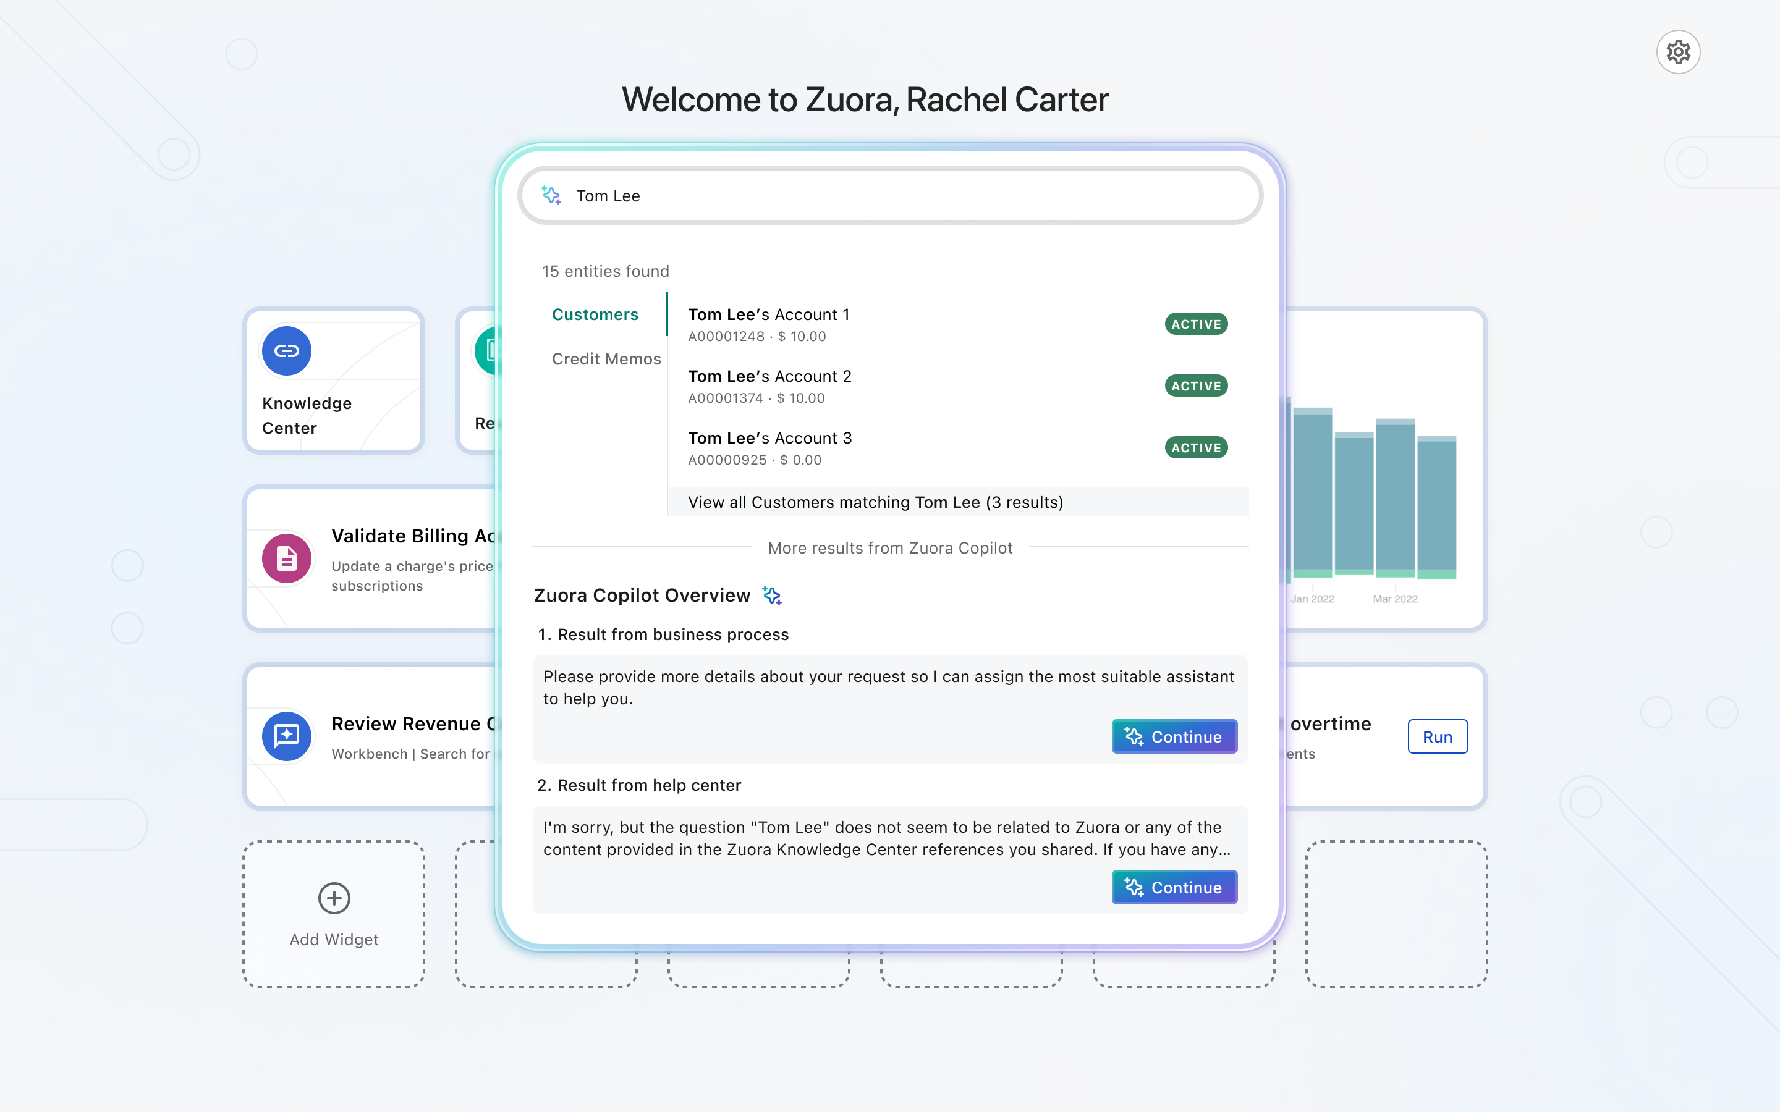
Task: Click the Review Revenue chat icon
Action: (x=286, y=736)
